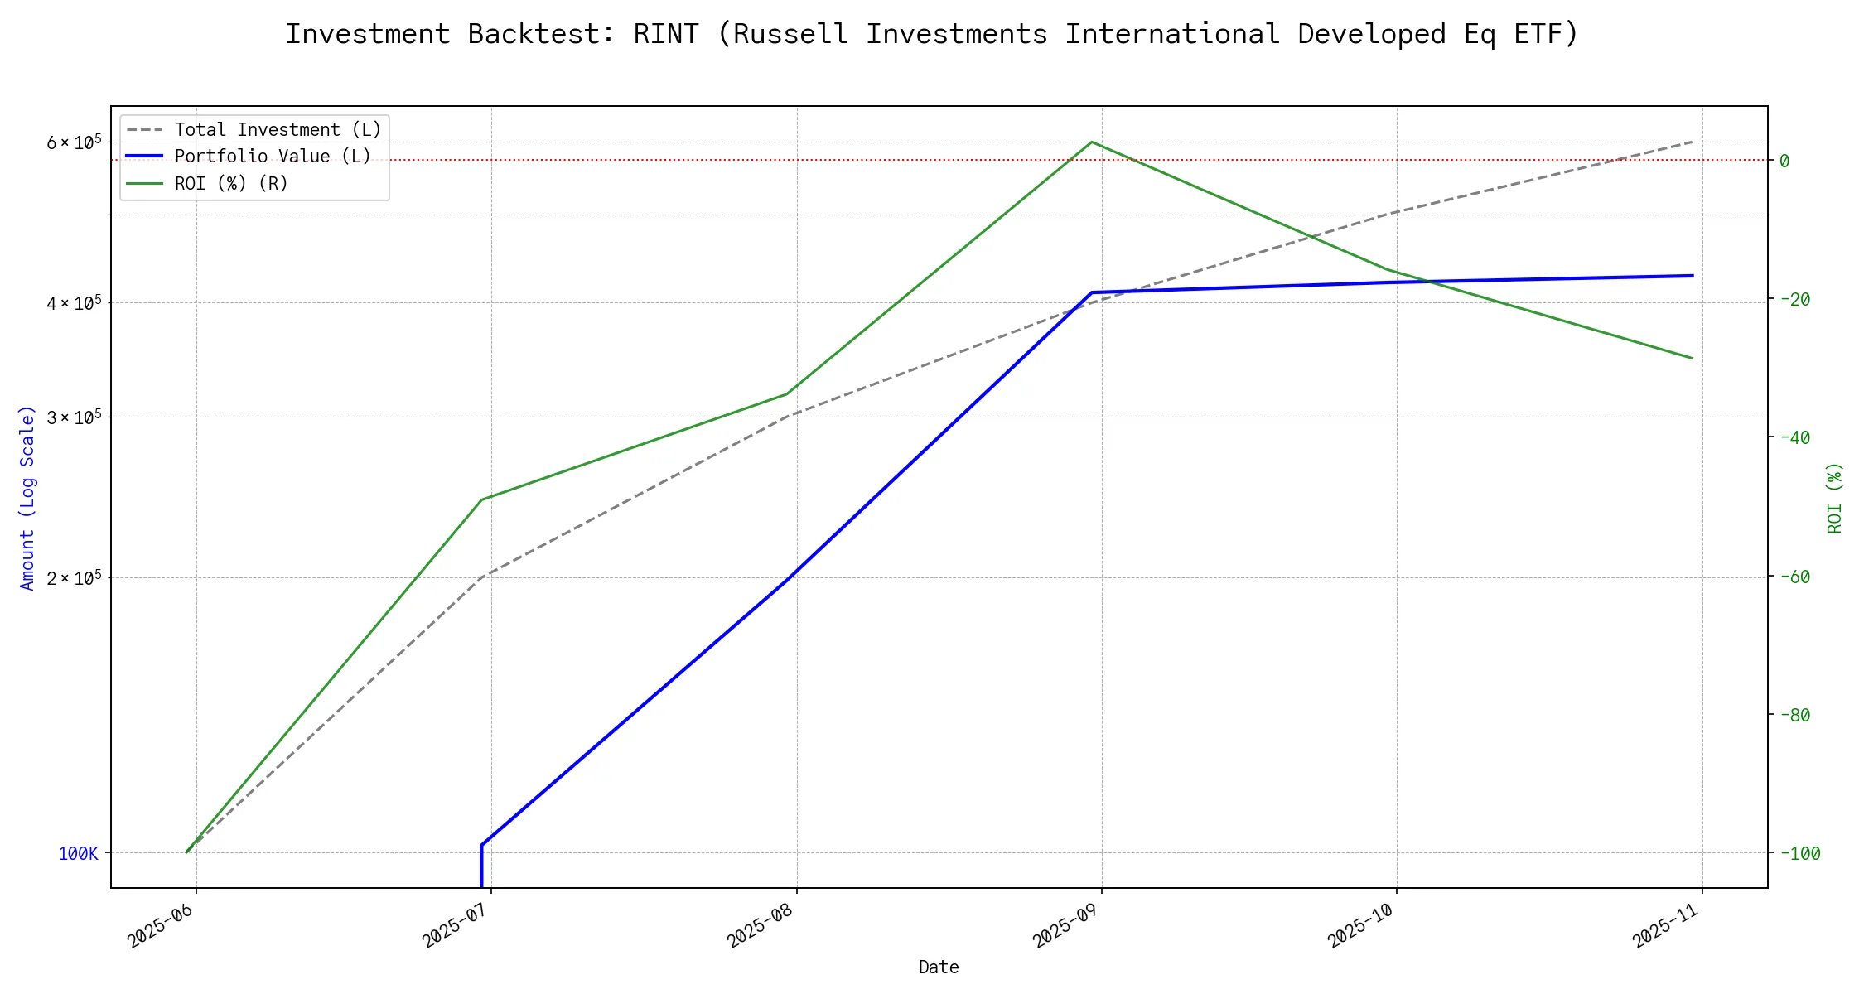Click the 2025-10 date tick label
Image resolution: width=1864 pixels, height=994 pixels.
pyautogui.click(x=1361, y=924)
